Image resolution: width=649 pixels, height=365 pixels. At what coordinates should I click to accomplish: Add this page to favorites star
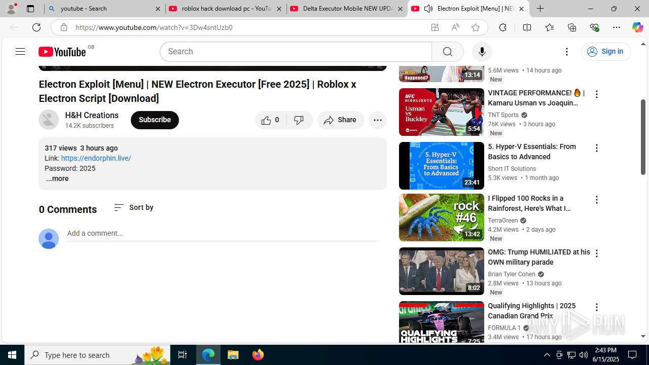point(475,27)
